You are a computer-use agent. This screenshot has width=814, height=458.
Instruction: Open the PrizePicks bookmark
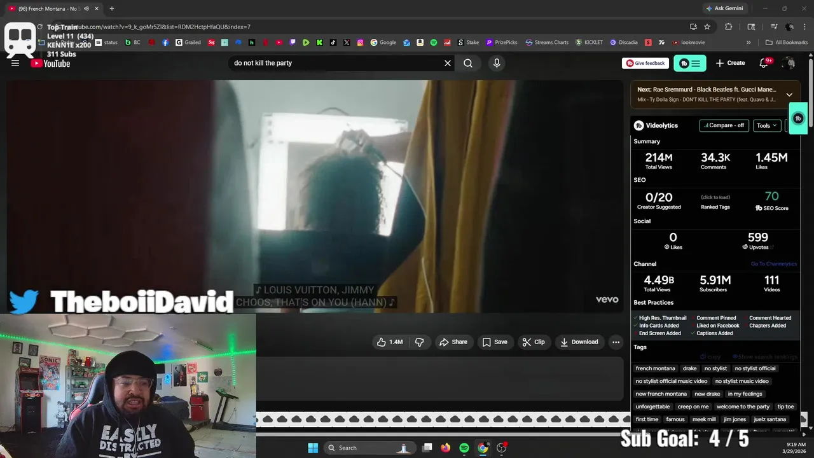point(502,43)
